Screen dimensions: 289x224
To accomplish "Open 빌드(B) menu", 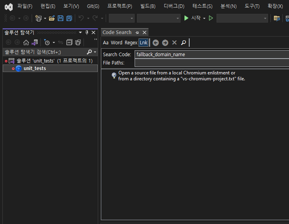I will click(x=148, y=6).
